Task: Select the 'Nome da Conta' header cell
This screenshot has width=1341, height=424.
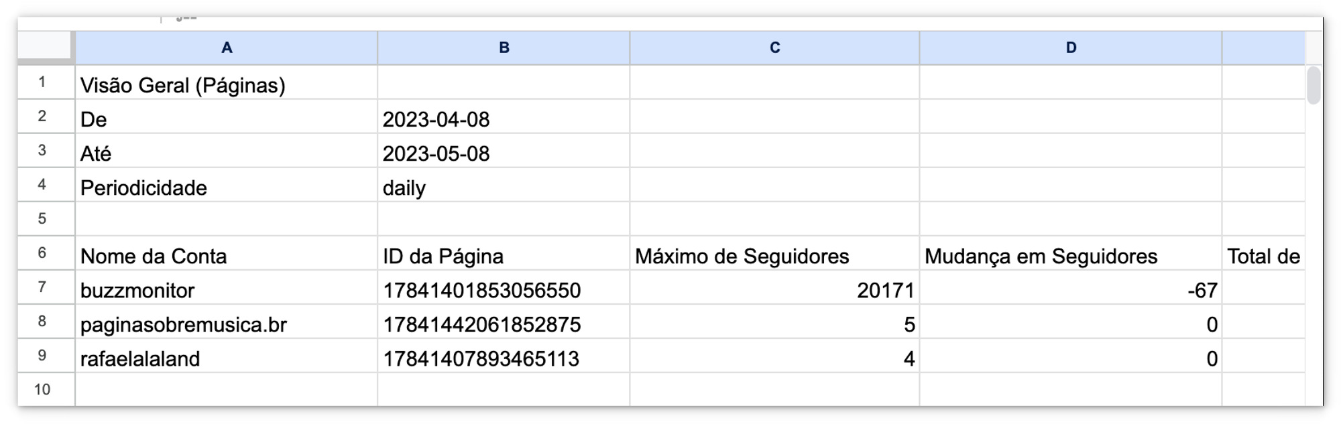Action: click(227, 257)
